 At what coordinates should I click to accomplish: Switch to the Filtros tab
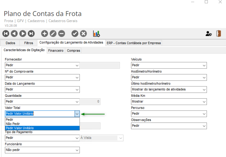(x=29, y=43)
